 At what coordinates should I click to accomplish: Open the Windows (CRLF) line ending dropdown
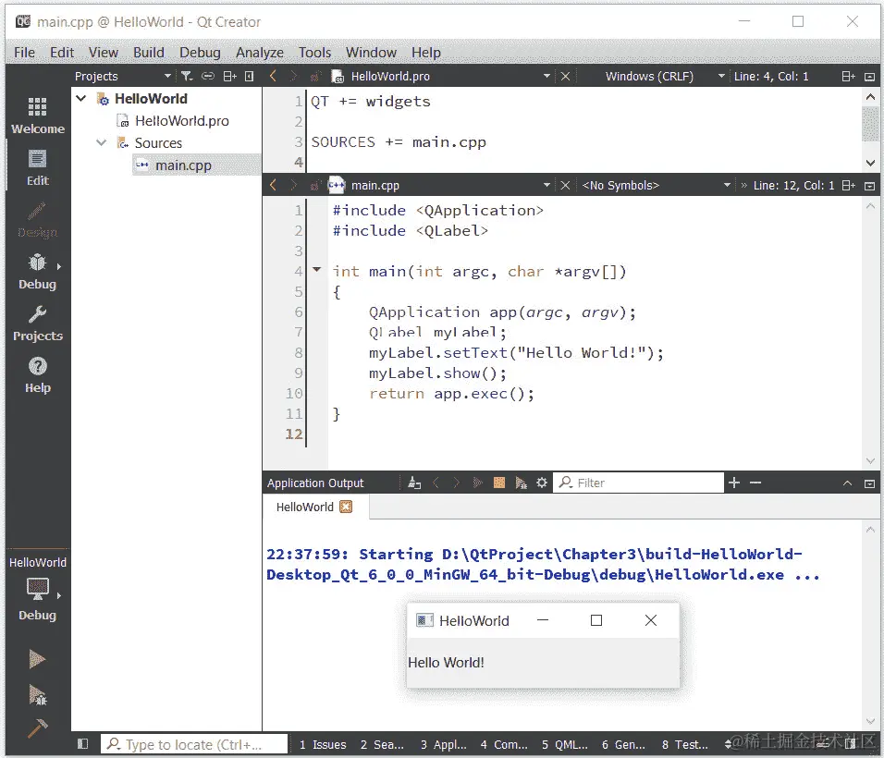[x=721, y=76]
